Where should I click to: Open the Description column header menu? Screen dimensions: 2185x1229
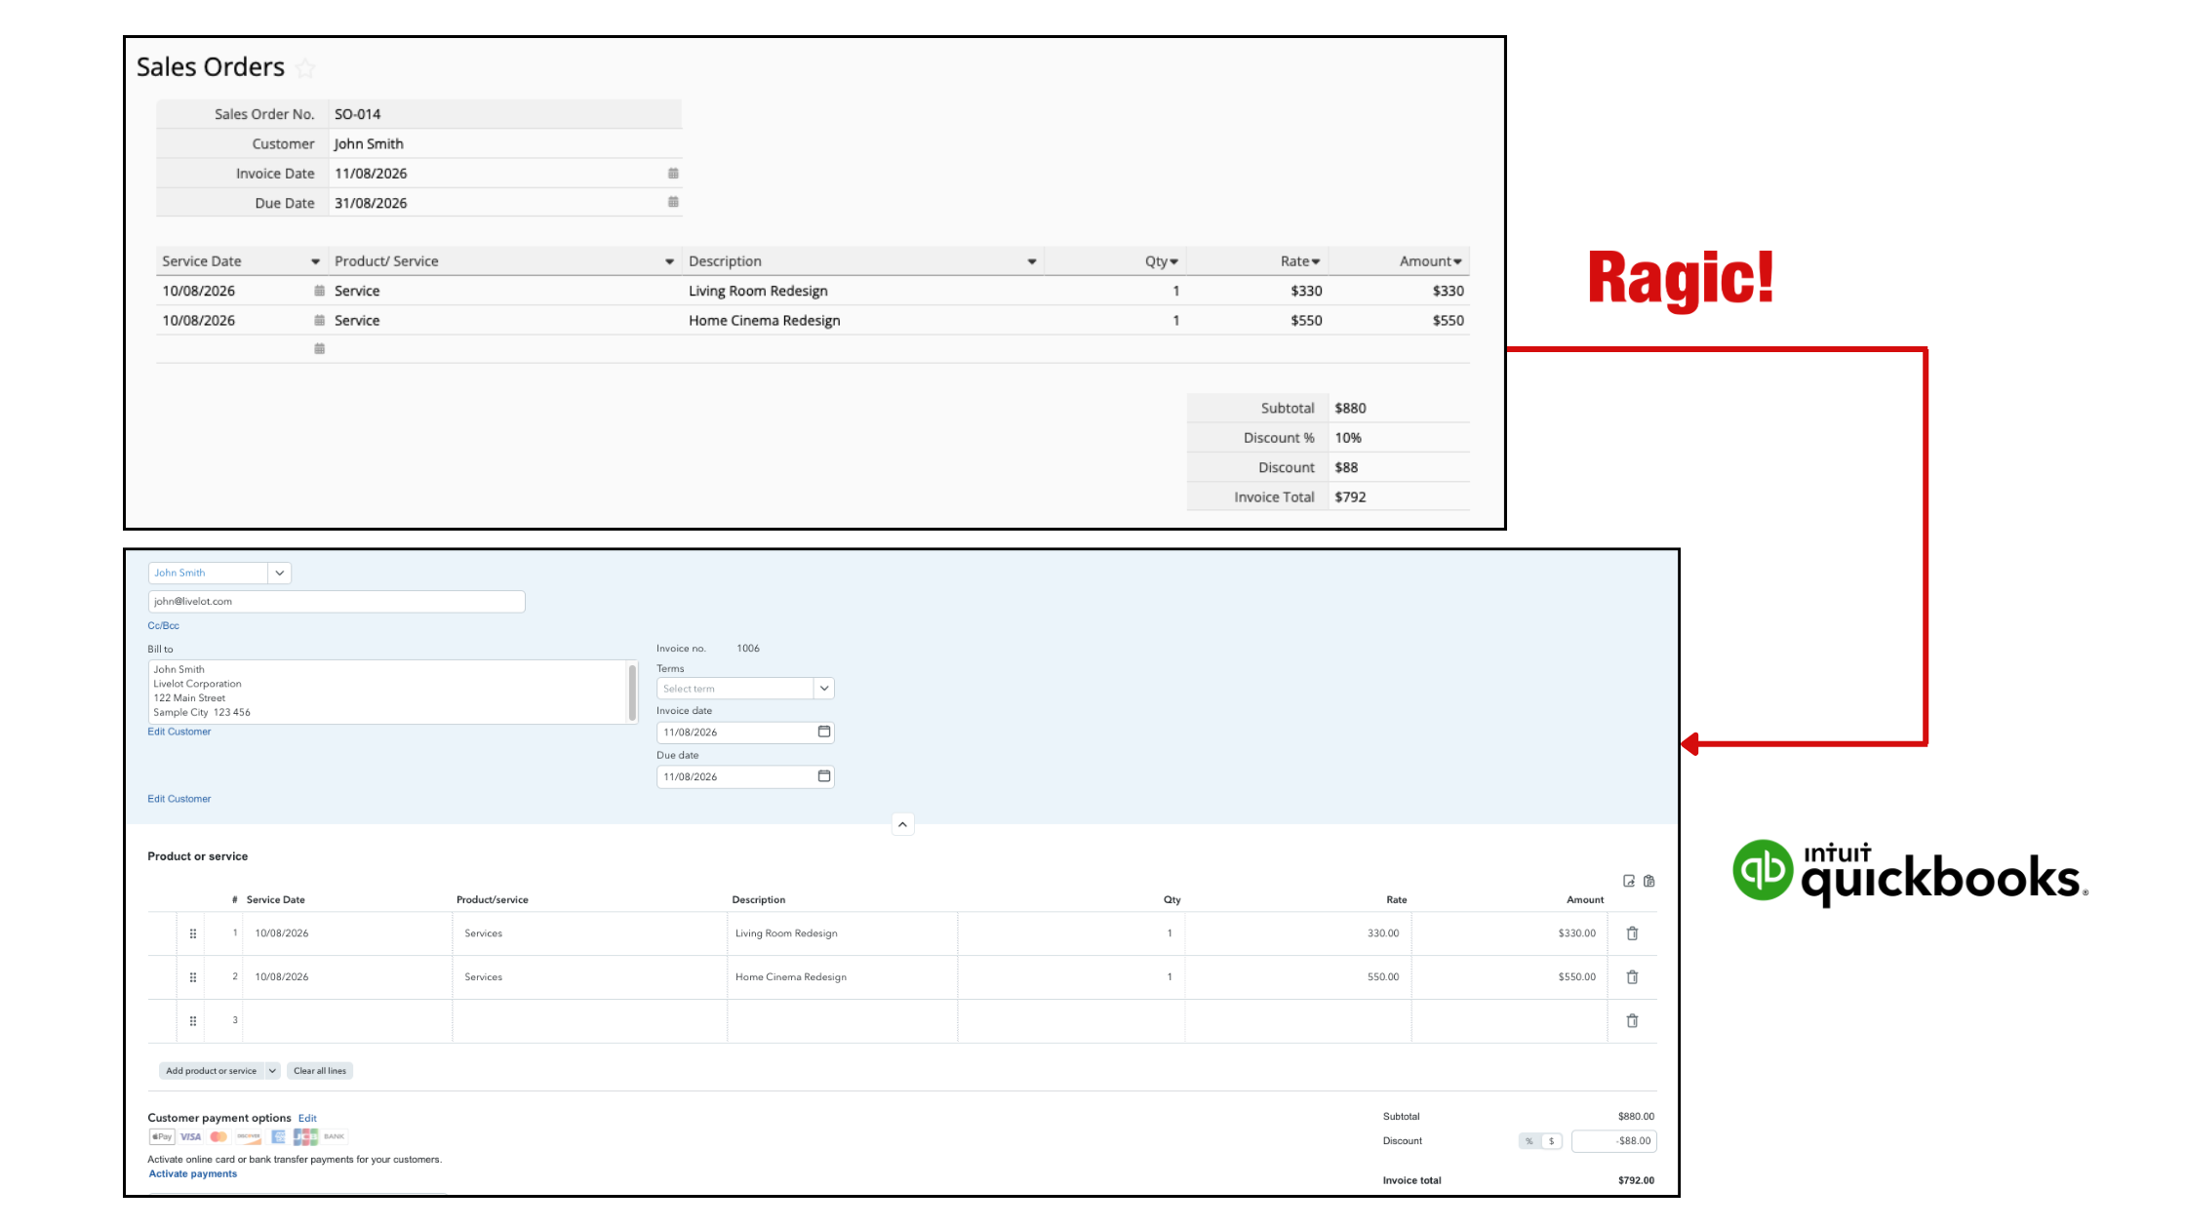coord(1031,261)
